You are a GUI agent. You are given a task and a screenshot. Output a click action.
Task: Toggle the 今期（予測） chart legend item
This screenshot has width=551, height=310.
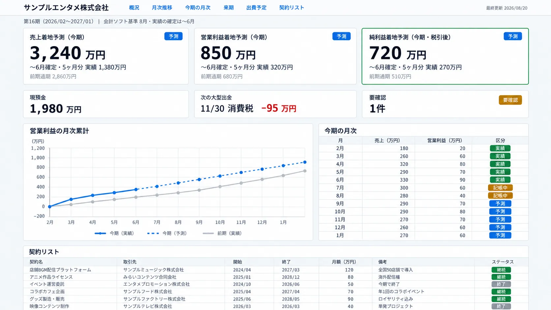[167, 233]
